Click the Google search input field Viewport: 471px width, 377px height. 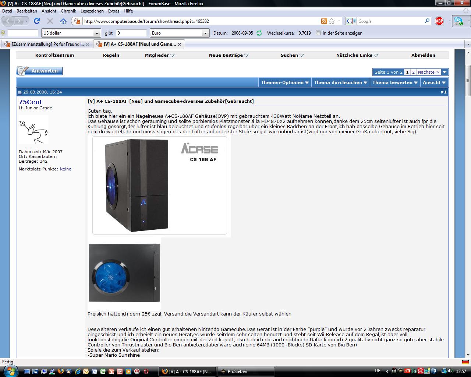pyautogui.click(x=390, y=21)
